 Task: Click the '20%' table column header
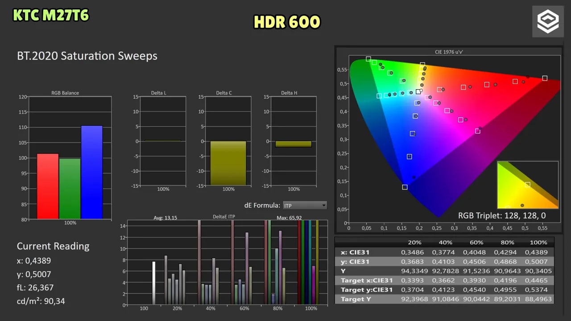click(x=414, y=243)
